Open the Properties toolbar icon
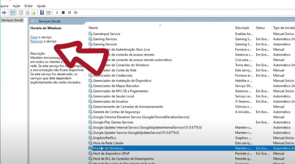Image resolution: width=295 pixels, height=164 pixels. [x=21, y=13]
